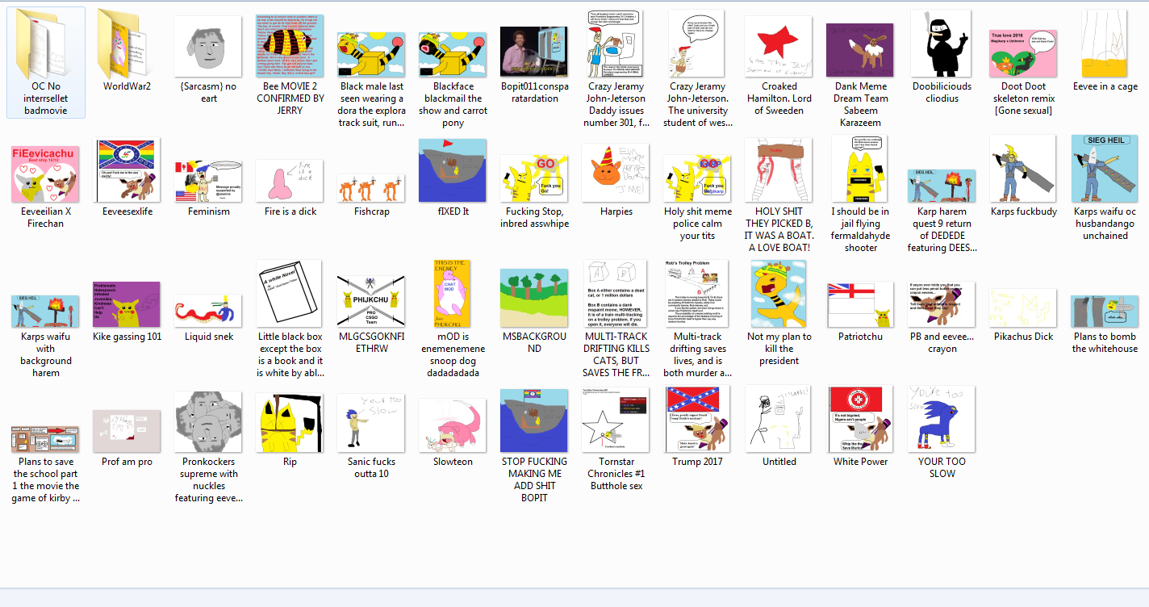Select the 'fIXED It' boat image

(453, 170)
